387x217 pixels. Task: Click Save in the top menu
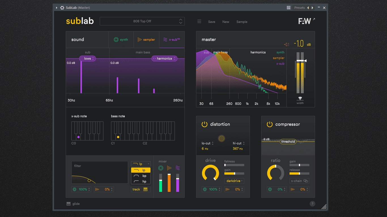(x=212, y=22)
